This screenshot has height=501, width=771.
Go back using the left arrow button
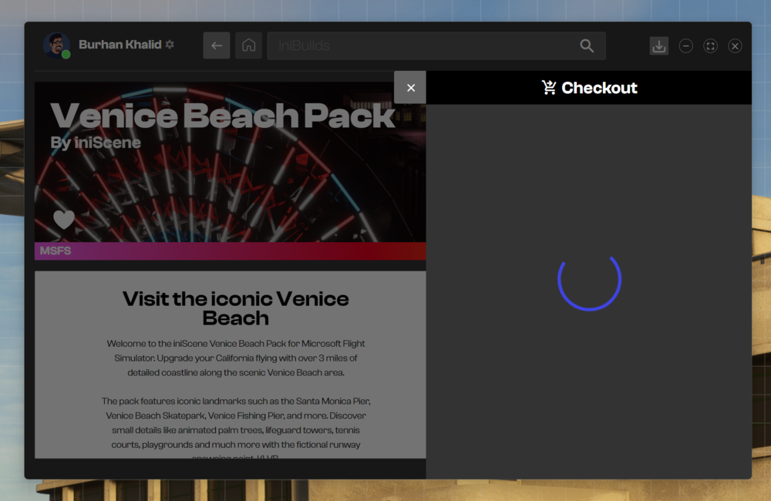click(217, 45)
